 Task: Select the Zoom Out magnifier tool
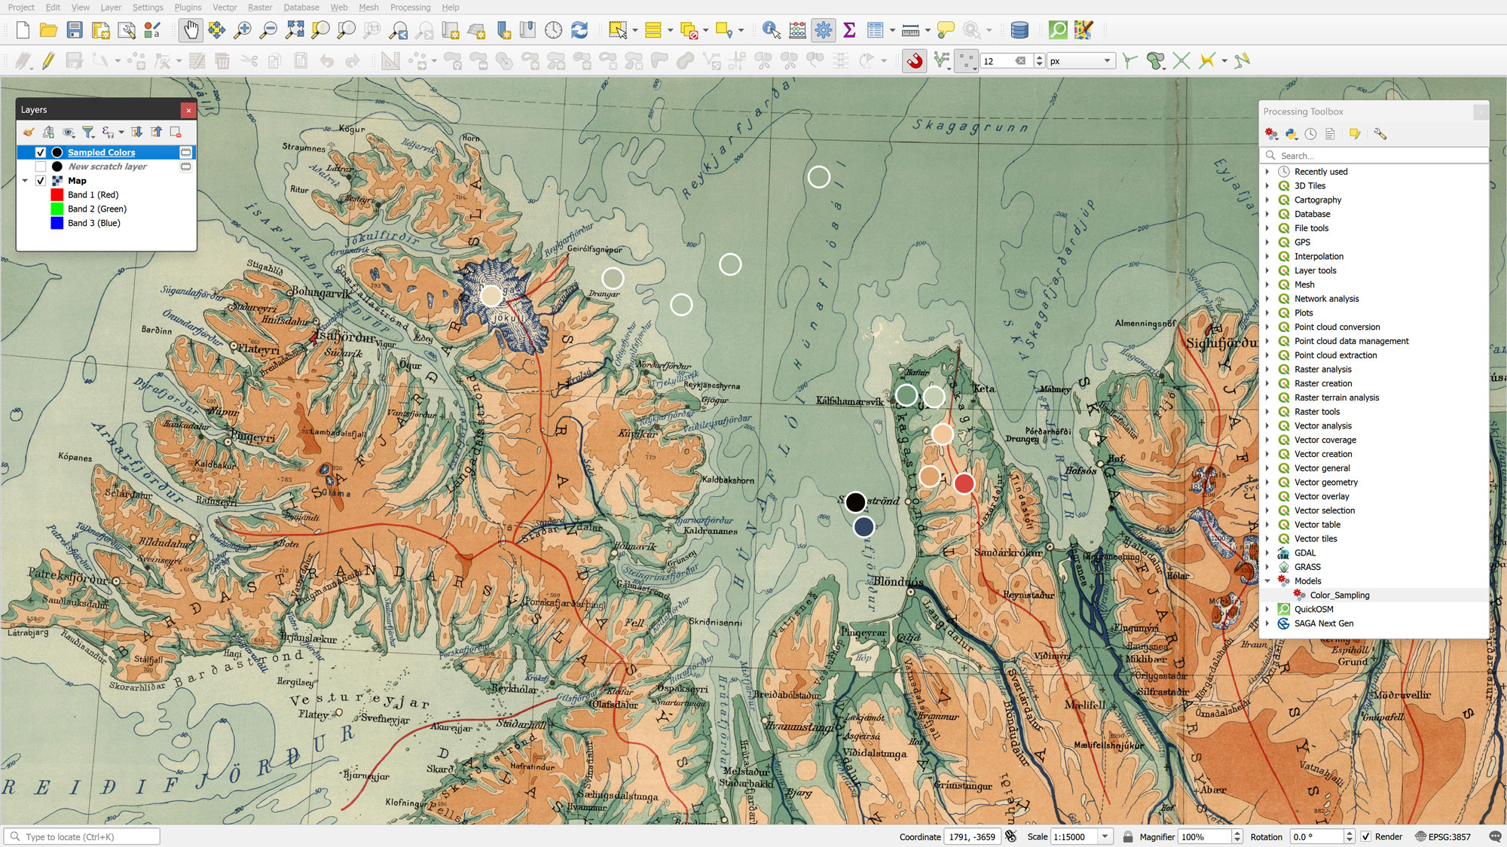(268, 30)
